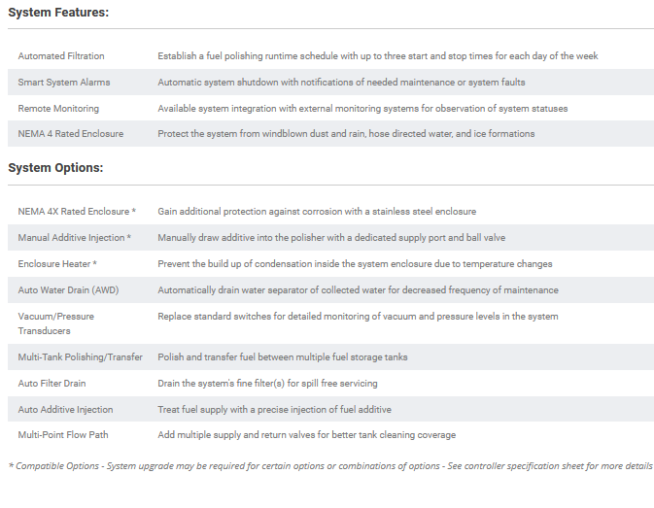
Task: Click the Multi-Tank Polishing/Transfer label
Action: click(81, 357)
